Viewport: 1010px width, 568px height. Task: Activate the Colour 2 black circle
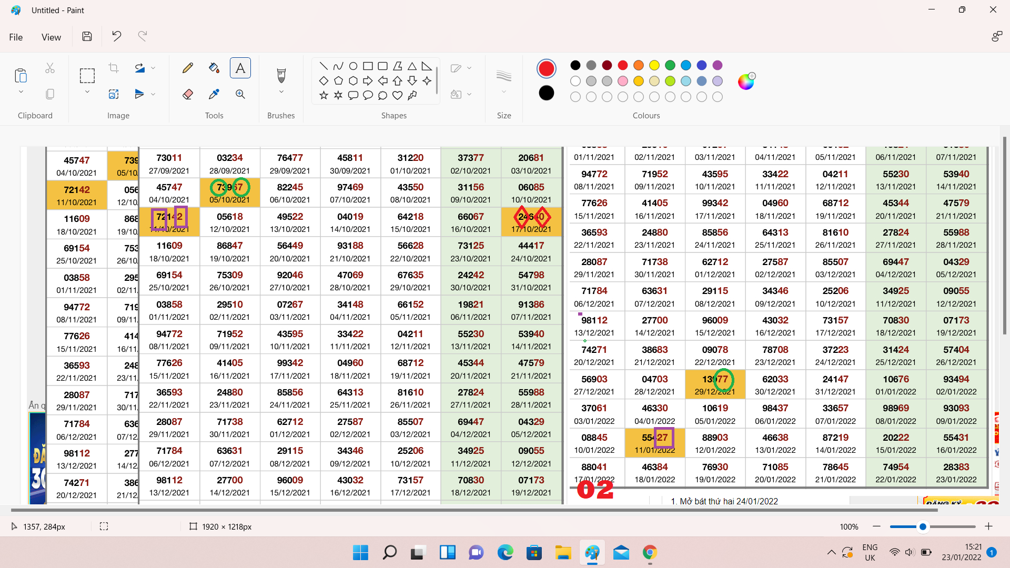coord(546,93)
